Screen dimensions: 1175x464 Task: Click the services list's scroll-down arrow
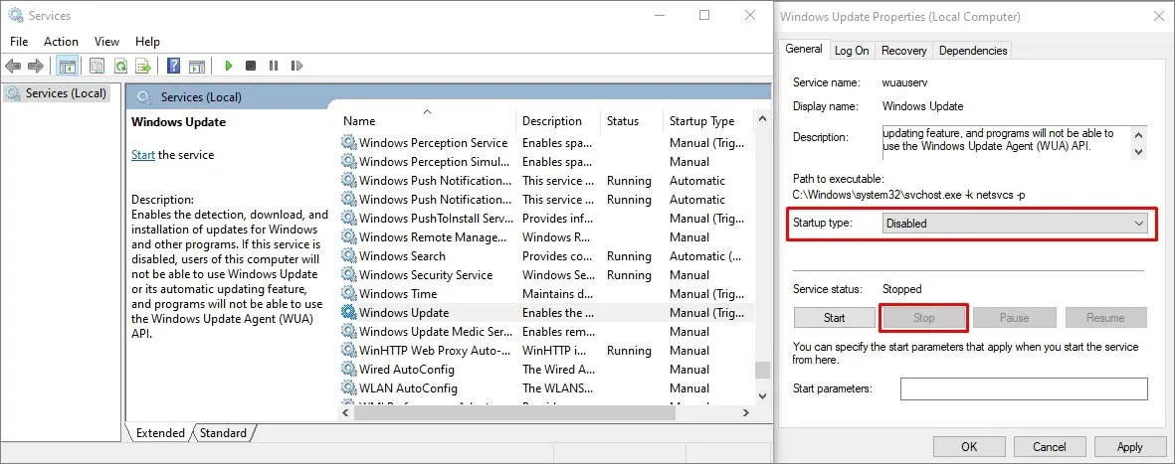(763, 395)
